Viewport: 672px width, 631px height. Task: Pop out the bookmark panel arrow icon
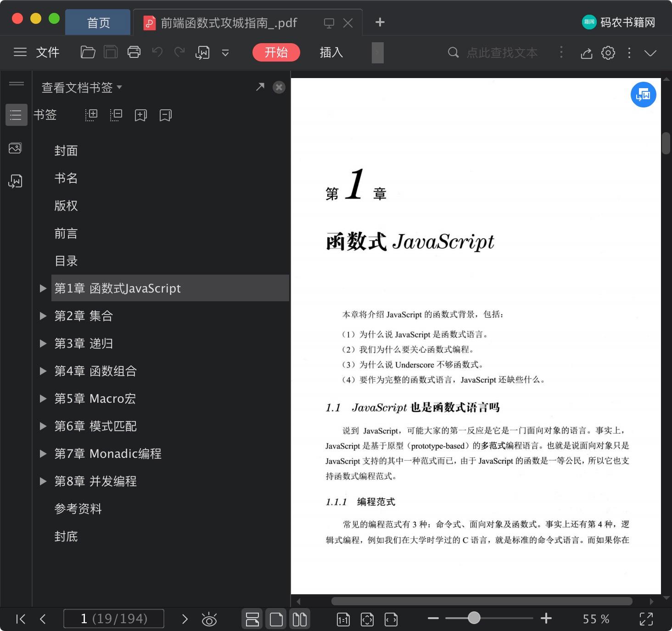point(260,87)
